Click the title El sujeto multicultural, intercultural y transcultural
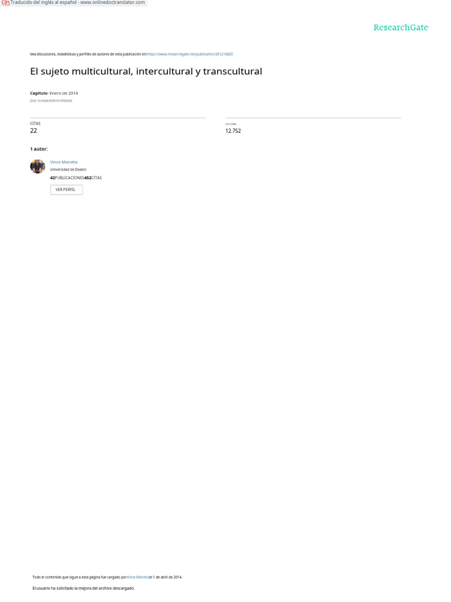The height and width of the screenshot is (602, 451). point(146,71)
